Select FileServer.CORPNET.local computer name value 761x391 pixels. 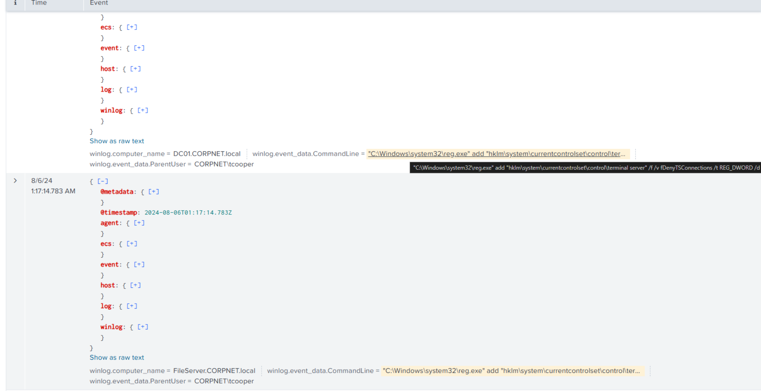pos(214,371)
